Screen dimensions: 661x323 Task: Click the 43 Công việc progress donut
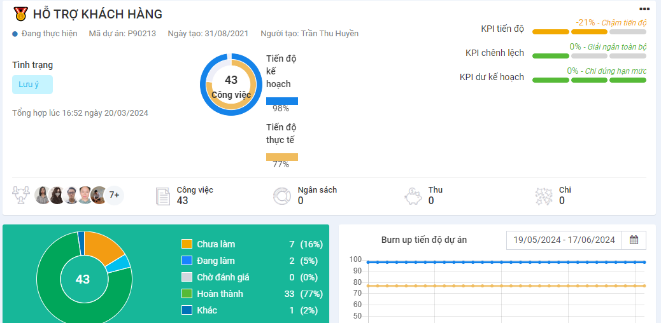[231, 85]
